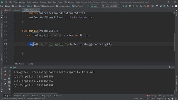Toggle the read-only lock icon in status bar
Image resolution: width=178 pixels, height=100 pixels.
[x=166, y=99]
